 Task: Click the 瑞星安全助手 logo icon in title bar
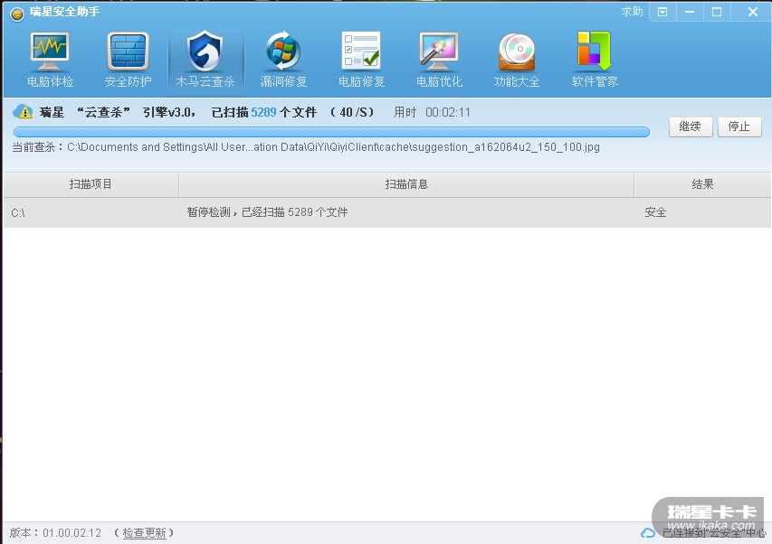click(16, 14)
